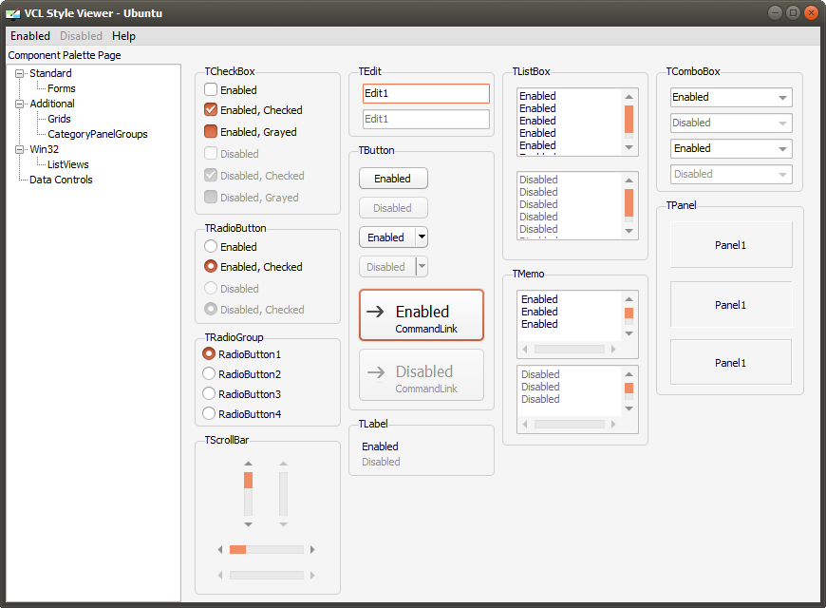Open the CategoryPanelGroups tree item
The width and height of the screenshot is (826, 608).
(98, 135)
